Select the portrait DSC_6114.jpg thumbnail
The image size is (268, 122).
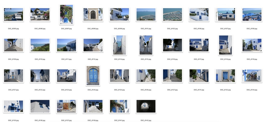point(119,45)
